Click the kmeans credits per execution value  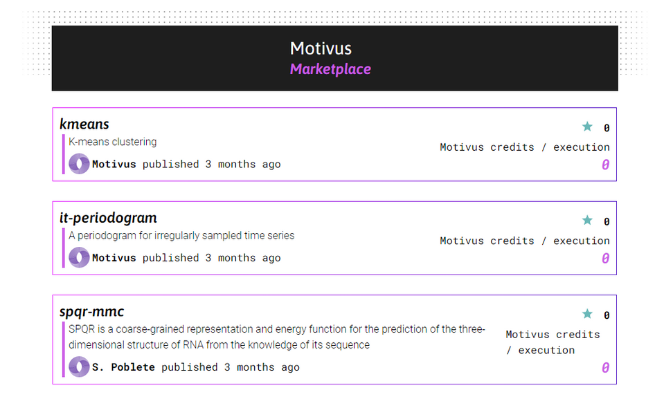click(606, 165)
